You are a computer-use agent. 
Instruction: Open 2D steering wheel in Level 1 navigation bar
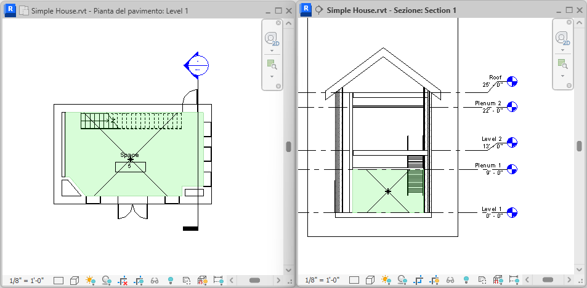coord(272,39)
